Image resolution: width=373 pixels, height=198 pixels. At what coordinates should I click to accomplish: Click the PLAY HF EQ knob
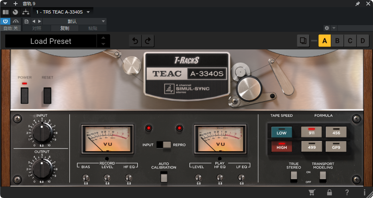click(220, 178)
